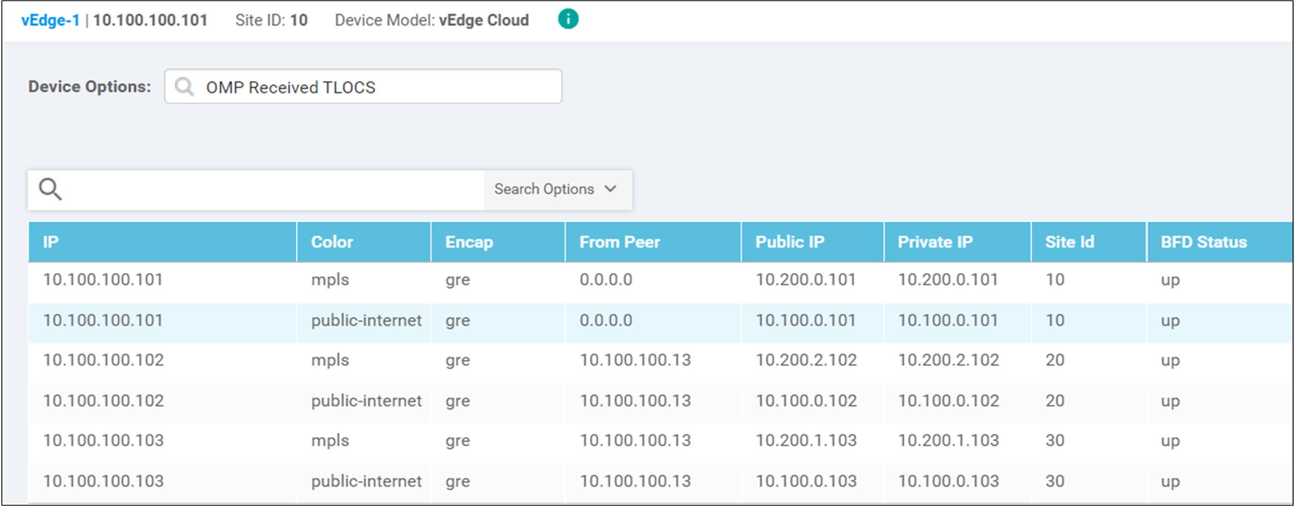Sort by the Private IP column header
This screenshot has width=1295, height=506.
tap(957, 242)
